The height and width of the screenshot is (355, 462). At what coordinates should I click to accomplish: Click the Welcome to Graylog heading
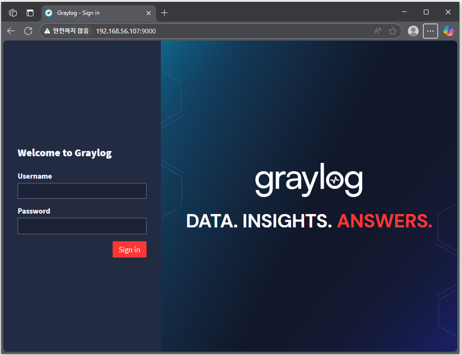point(64,153)
